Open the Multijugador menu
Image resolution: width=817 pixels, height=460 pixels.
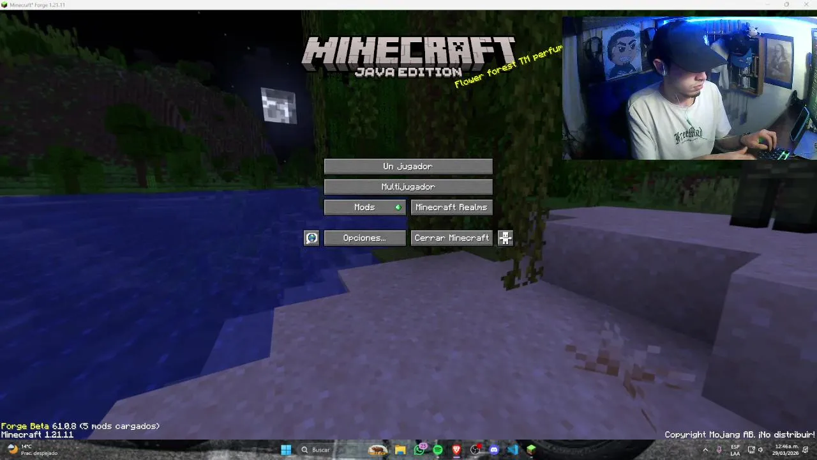[408, 187]
